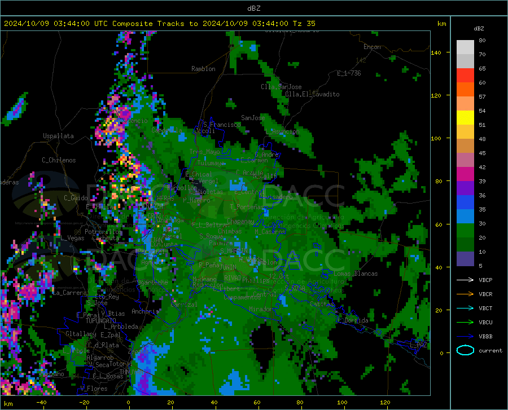Select the magenta 42 dBZ color swatch

tap(465, 174)
